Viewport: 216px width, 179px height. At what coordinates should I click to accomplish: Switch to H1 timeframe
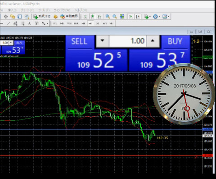tap(83, 23)
